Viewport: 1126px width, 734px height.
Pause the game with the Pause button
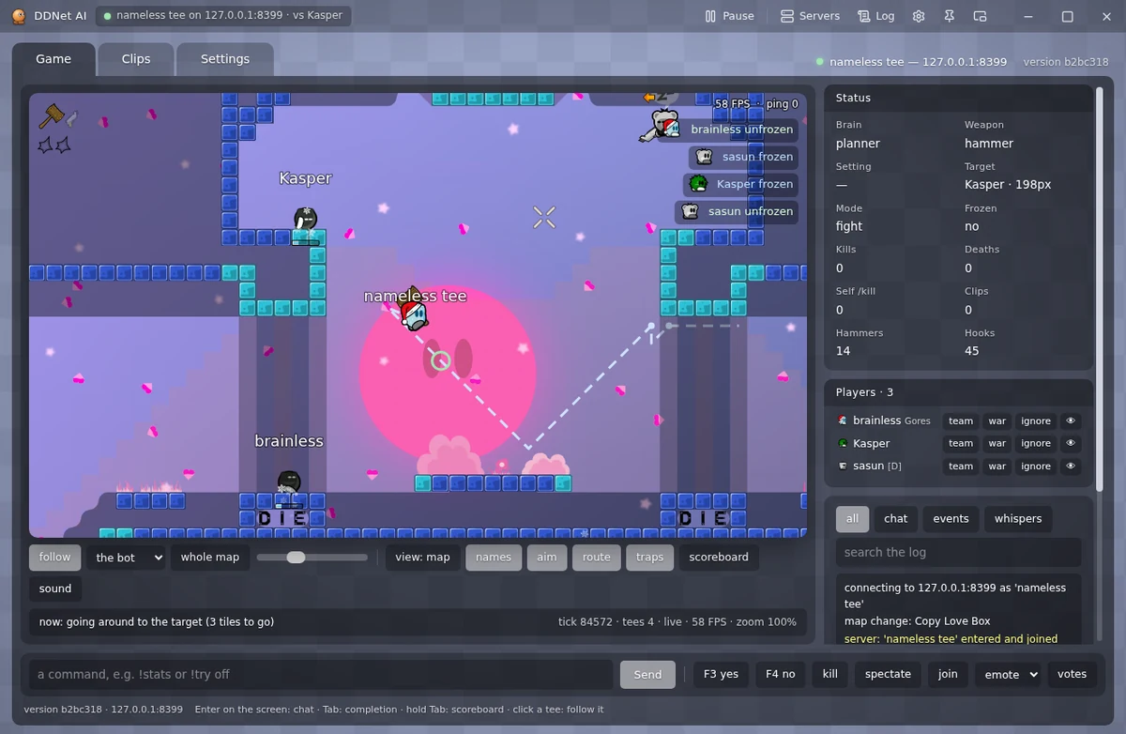point(730,16)
